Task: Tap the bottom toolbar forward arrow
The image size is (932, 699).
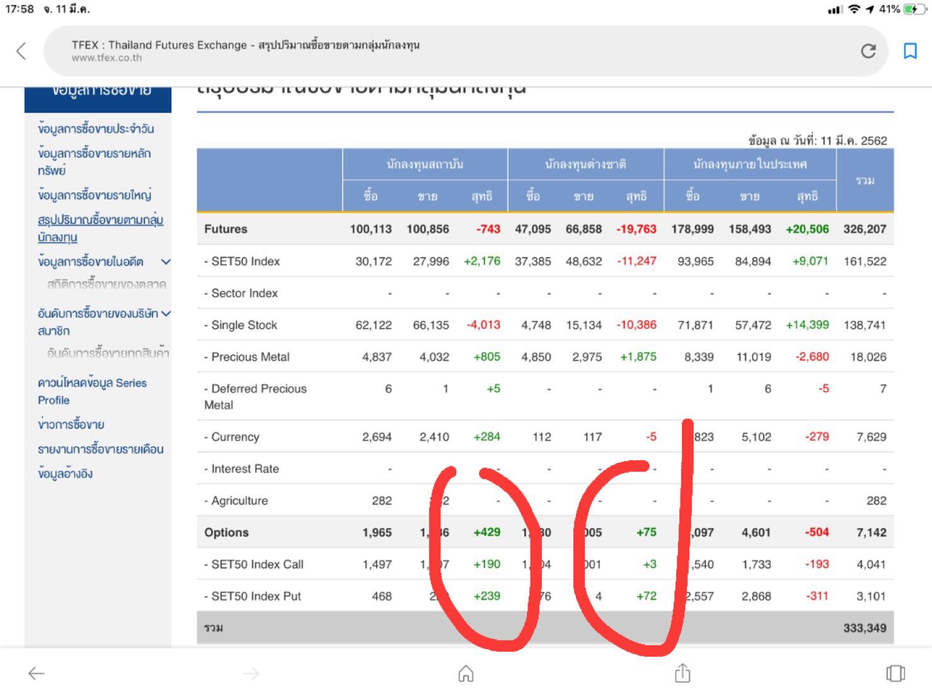Action: pos(251,673)
